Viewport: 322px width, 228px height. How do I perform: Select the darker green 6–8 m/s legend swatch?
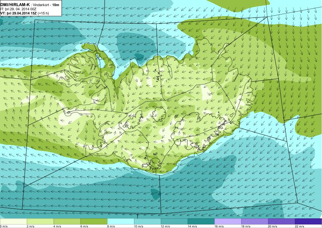tap(94, 222)
